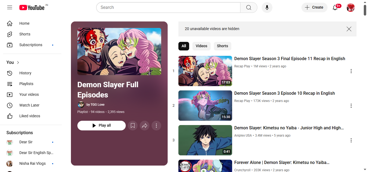Screen dimensions: 367x172
Task: Click the Forever Alone video thumbnail
Action: click(205, 166)
